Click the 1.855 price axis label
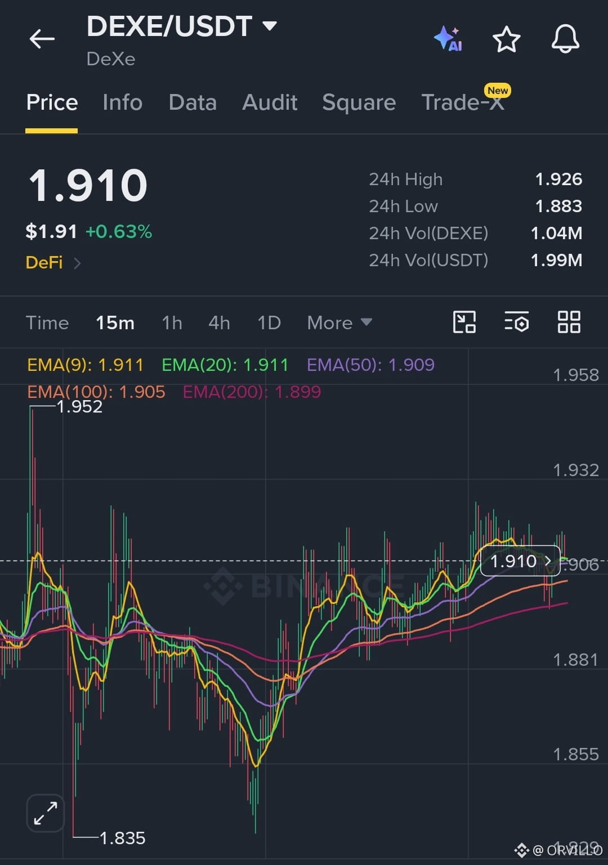This screenshot has height=865, width=608. tap(576, 754)
